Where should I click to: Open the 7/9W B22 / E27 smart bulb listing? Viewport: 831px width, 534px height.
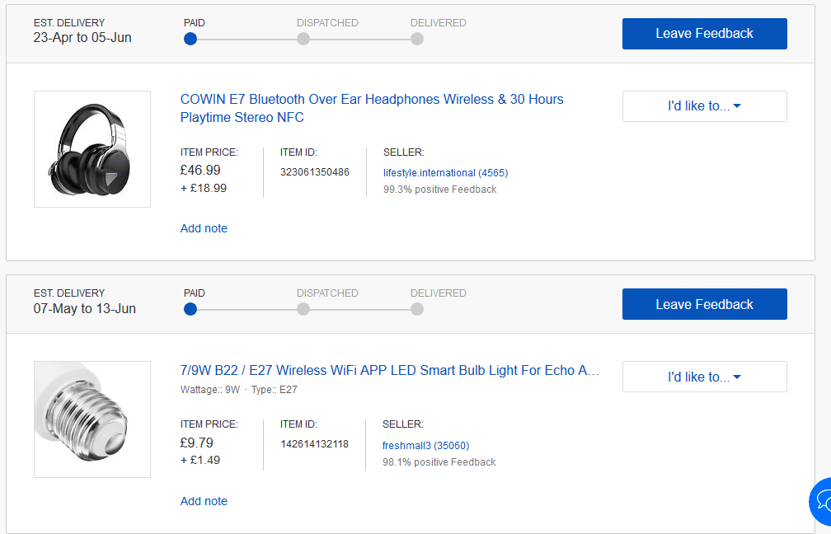389,370
